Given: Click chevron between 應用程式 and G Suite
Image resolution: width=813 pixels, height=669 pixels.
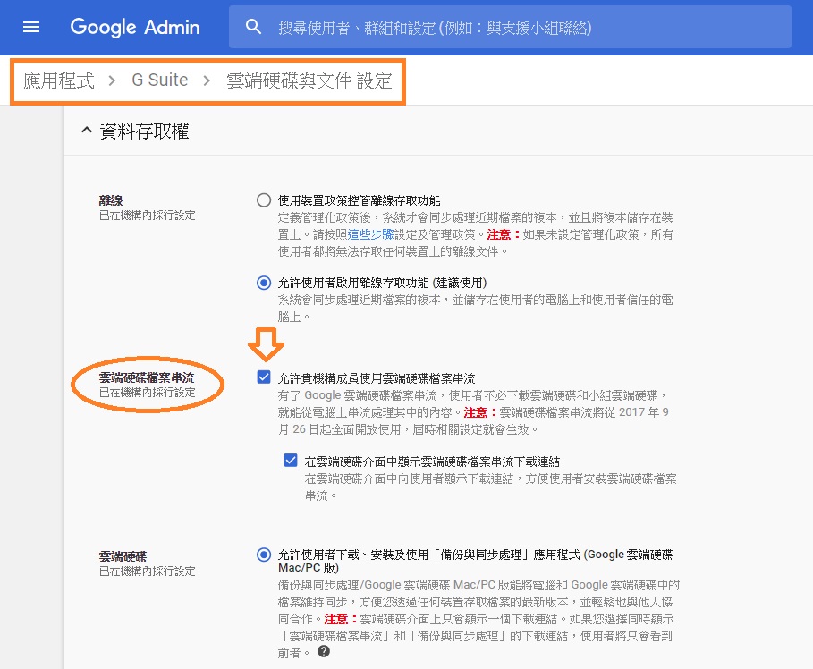Looking at the screenshot, I should 112,80.
